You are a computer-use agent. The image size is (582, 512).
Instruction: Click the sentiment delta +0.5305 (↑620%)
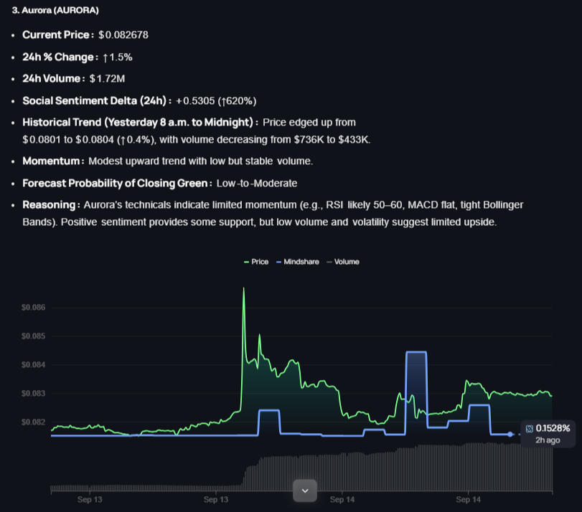(x=216, y=101)
